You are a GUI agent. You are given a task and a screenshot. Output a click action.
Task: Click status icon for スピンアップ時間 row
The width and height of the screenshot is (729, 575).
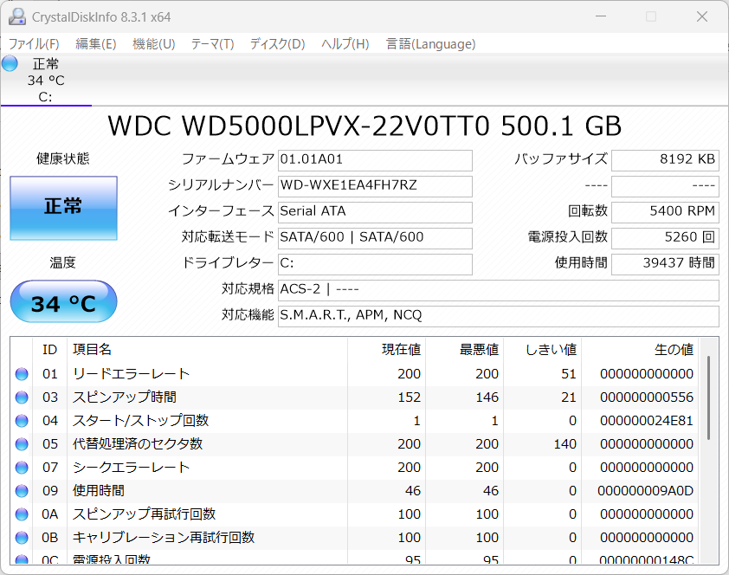[x=22, y=397]
